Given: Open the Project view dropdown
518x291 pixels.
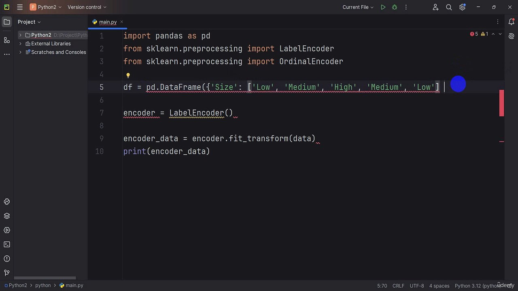Looking at the screenshot, I should point(29,22).
